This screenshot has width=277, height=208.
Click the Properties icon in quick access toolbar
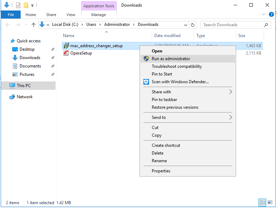[x=18, y=5]
